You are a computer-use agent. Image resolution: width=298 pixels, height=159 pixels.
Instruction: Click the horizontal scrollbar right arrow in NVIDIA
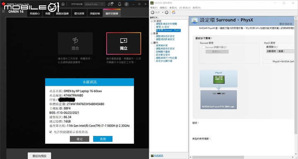(293, 157)
